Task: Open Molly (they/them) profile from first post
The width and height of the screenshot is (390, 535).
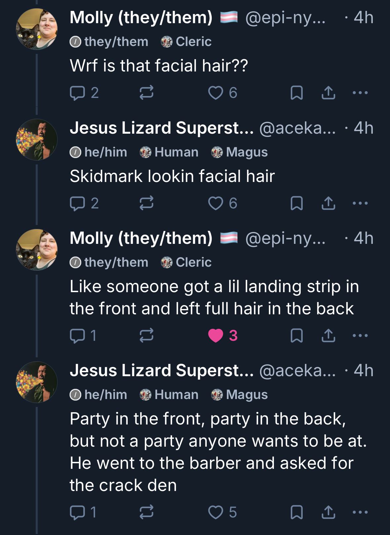Action: [141, 18]
